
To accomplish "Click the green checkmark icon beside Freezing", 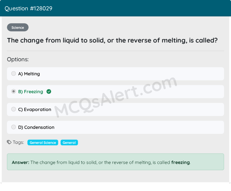I will (x=49, y=91).
